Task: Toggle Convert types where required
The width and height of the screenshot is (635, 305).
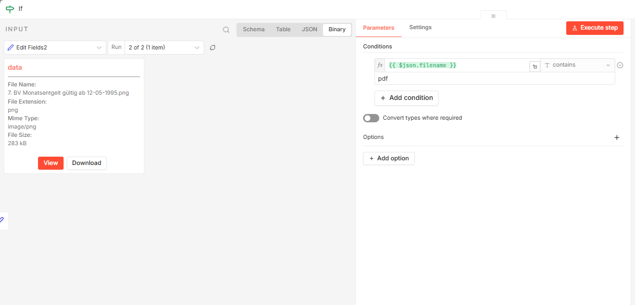Action: [x=371, y=118]
